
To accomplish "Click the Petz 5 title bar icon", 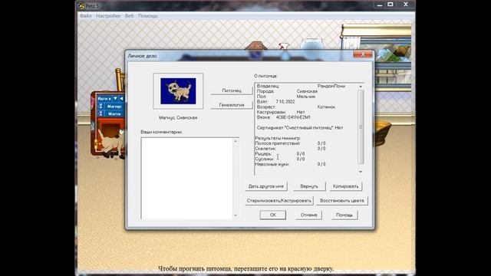I will tap(81, 5).
